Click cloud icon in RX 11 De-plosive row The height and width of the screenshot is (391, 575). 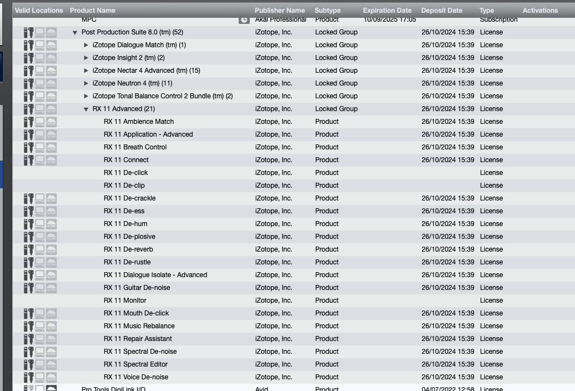[51, 237]
